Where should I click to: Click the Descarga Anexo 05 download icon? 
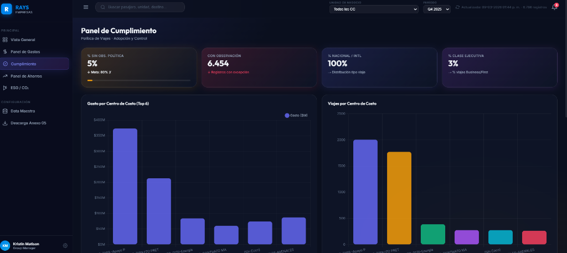[5, 123]
